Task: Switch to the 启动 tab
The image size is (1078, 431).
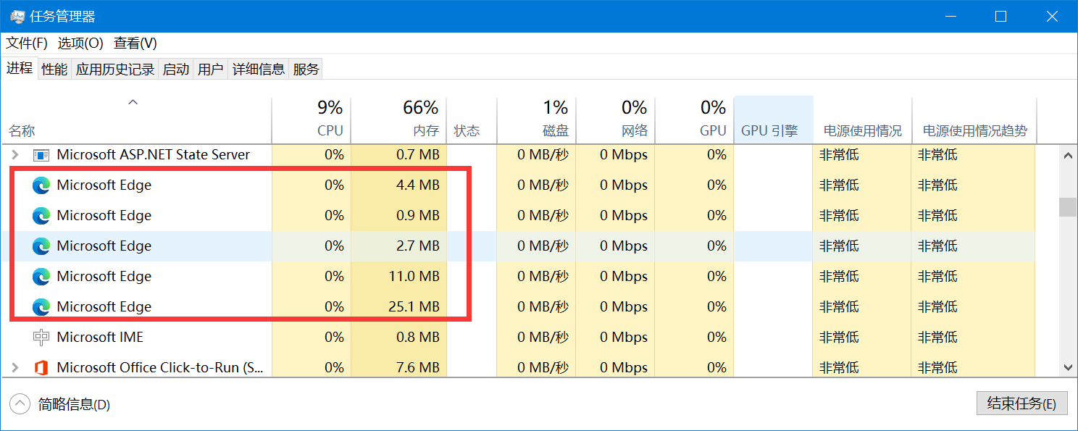Action: click(x=176, y=70)
